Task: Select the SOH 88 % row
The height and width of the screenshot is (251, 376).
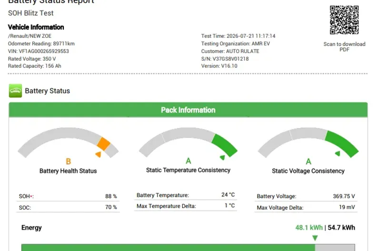Action: [x=68, y=196]
